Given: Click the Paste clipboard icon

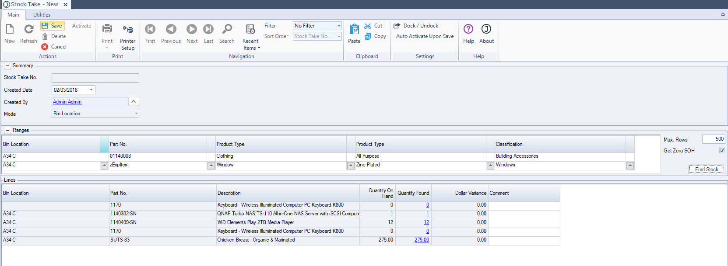Looking at the screenshot, I should (354, 29).
